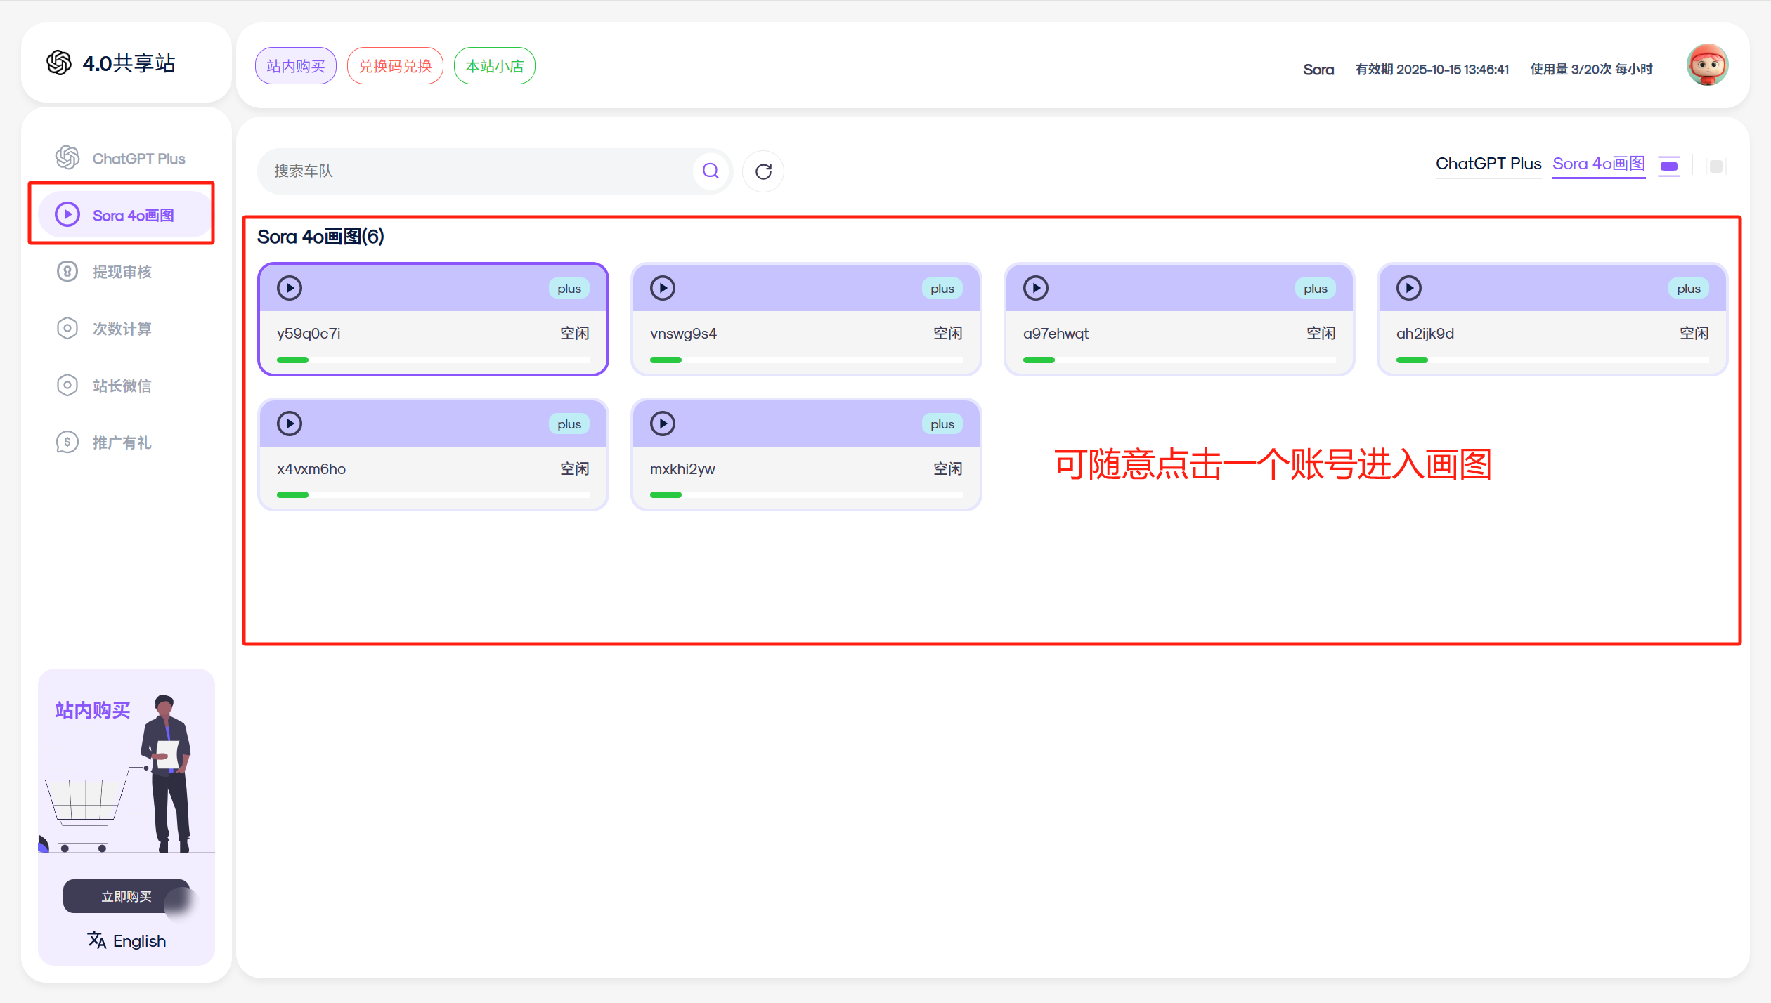Click play icon on y59q0c7i card
The width and height of the screenshot is (1771, 1003).
click(290, 288)
